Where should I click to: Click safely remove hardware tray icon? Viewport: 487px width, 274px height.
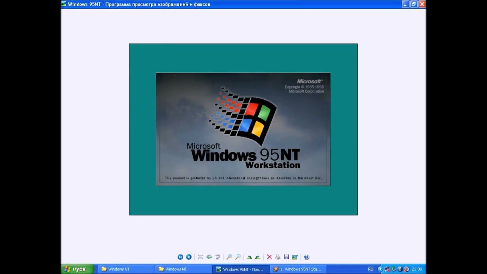tap(393, 269)
